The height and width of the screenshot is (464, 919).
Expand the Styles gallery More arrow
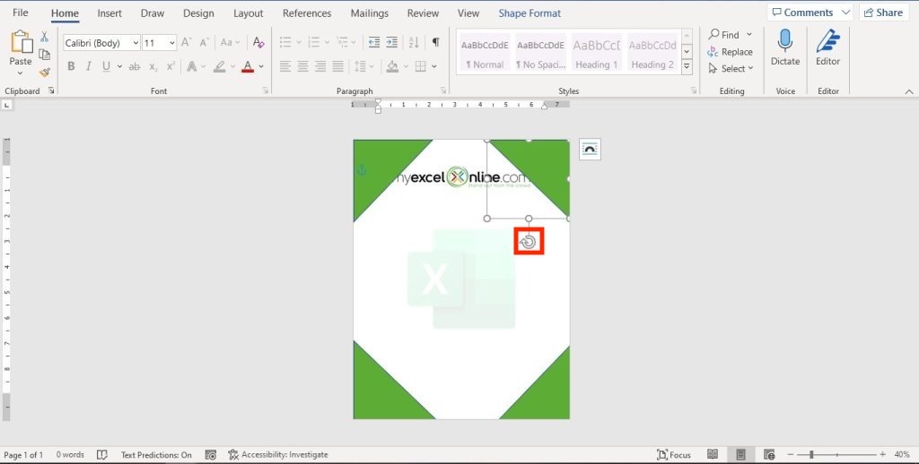pos(687,68)
